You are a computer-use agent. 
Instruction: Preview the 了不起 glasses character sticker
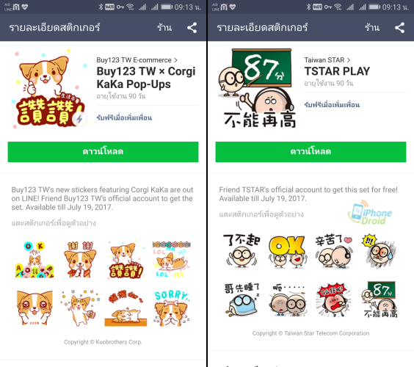(241, 251)
